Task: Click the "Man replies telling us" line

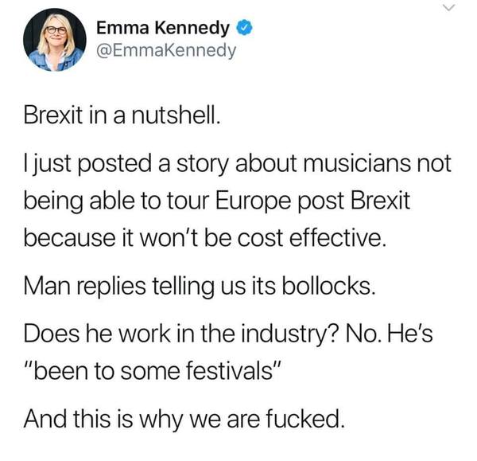Action: (199, 283)
